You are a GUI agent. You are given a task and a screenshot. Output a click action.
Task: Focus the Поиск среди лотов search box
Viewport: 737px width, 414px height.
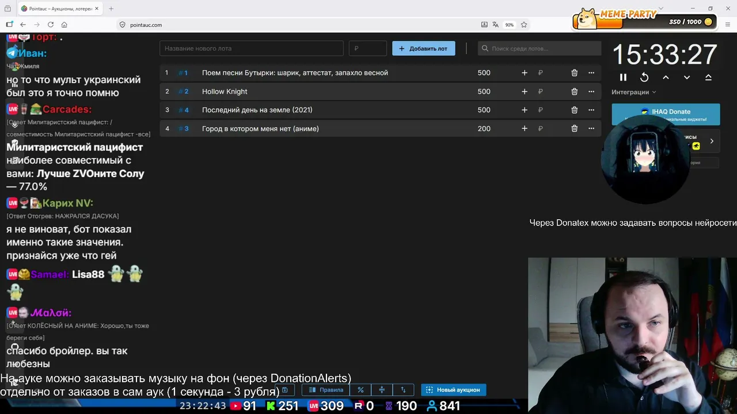click(540, 48)
